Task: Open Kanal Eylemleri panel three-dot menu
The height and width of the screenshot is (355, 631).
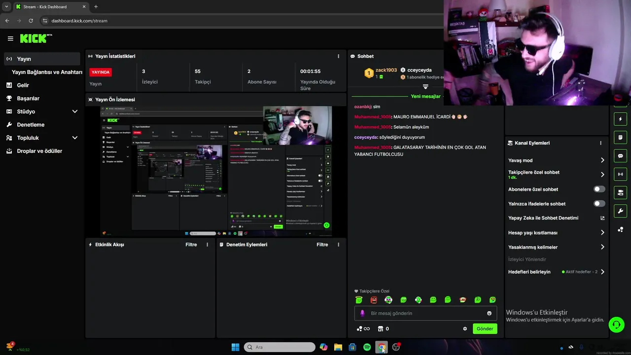Action: 600,143
